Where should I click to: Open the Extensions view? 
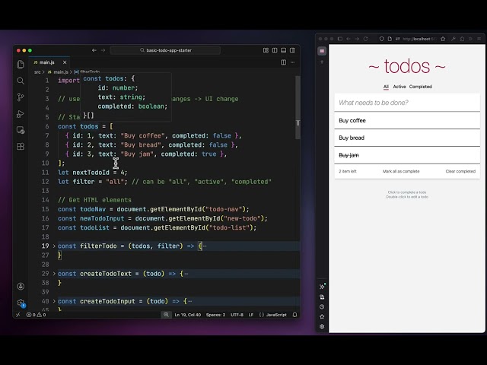point(21,146)
